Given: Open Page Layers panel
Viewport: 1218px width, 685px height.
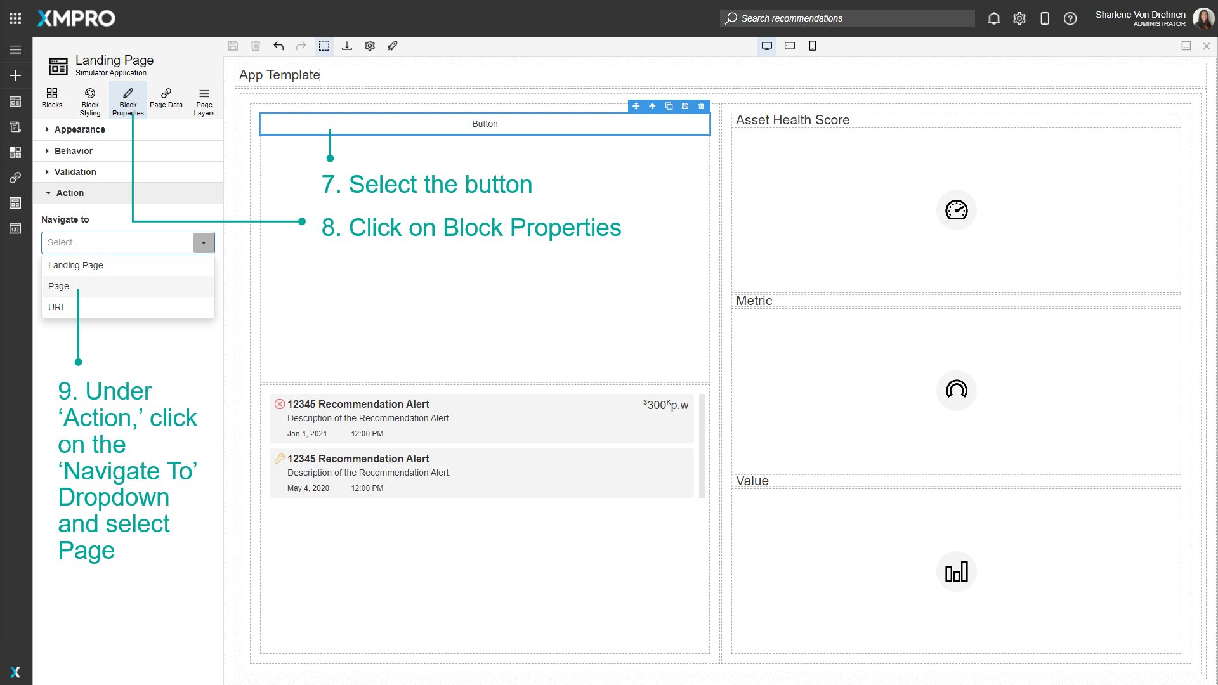Looking at the screenshot, I should (204, 100).
